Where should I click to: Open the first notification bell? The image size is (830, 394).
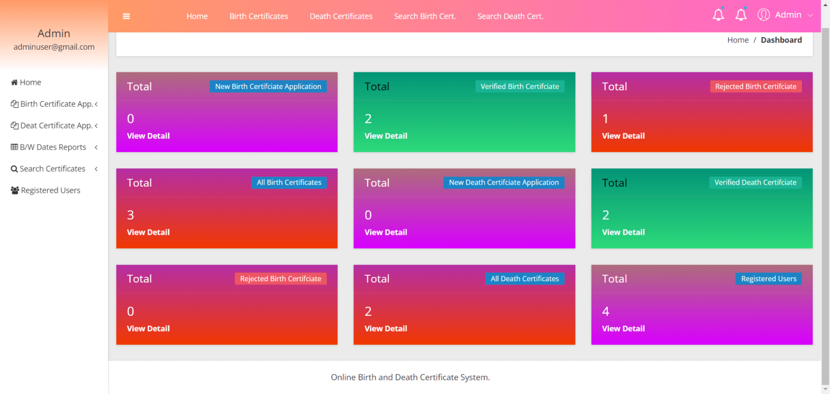point(718,15)
